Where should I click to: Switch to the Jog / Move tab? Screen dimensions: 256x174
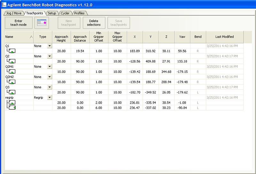click(14, 13)
